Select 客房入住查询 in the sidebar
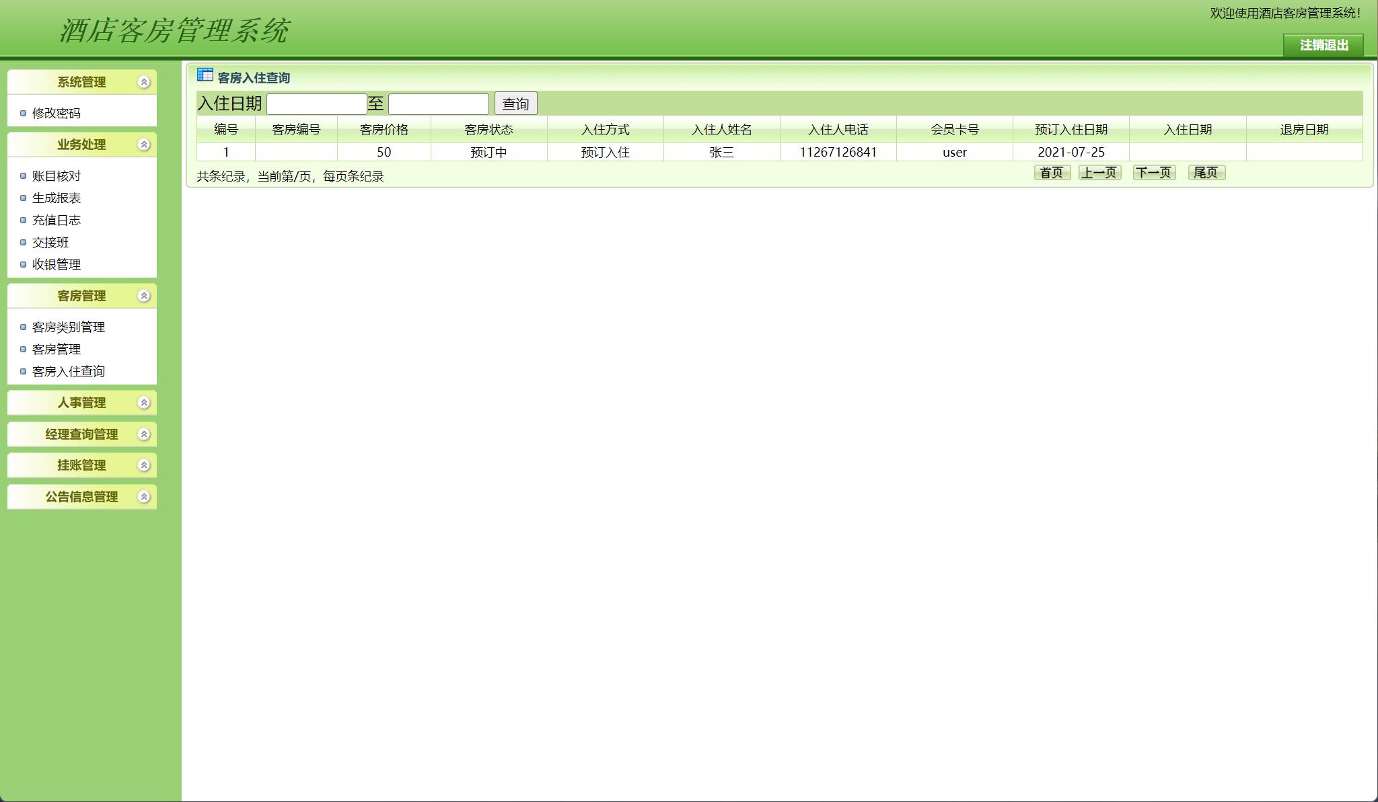 coord(68,371)
